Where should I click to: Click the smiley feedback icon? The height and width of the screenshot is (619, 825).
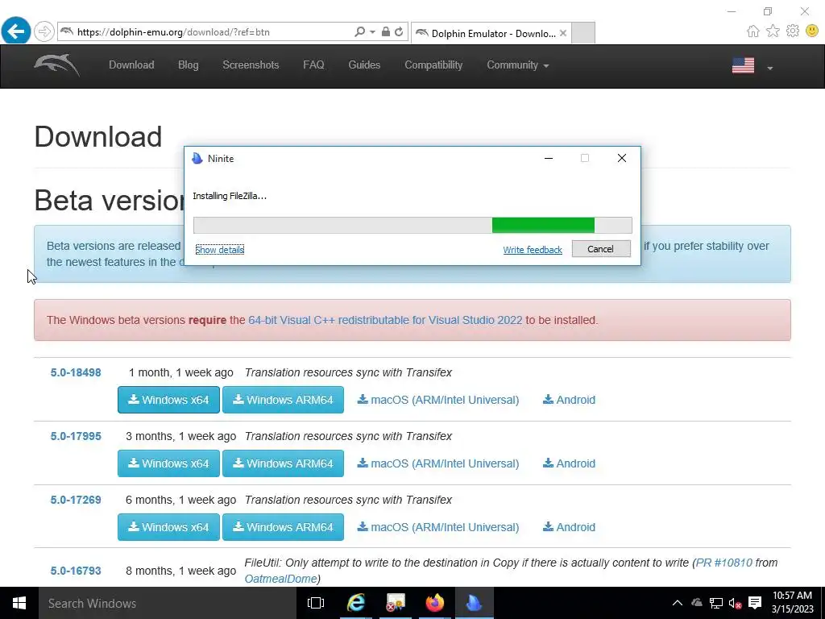pos(812,31)
